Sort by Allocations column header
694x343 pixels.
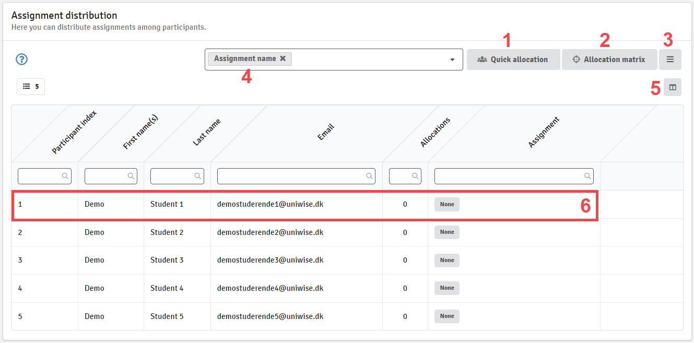click(435, 132)
